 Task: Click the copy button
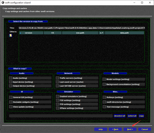click(141, 116)
